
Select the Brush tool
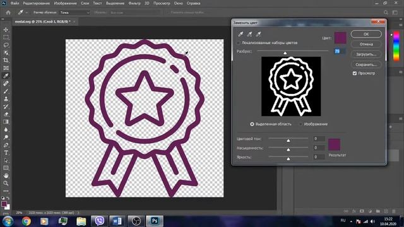coord(6,91)
